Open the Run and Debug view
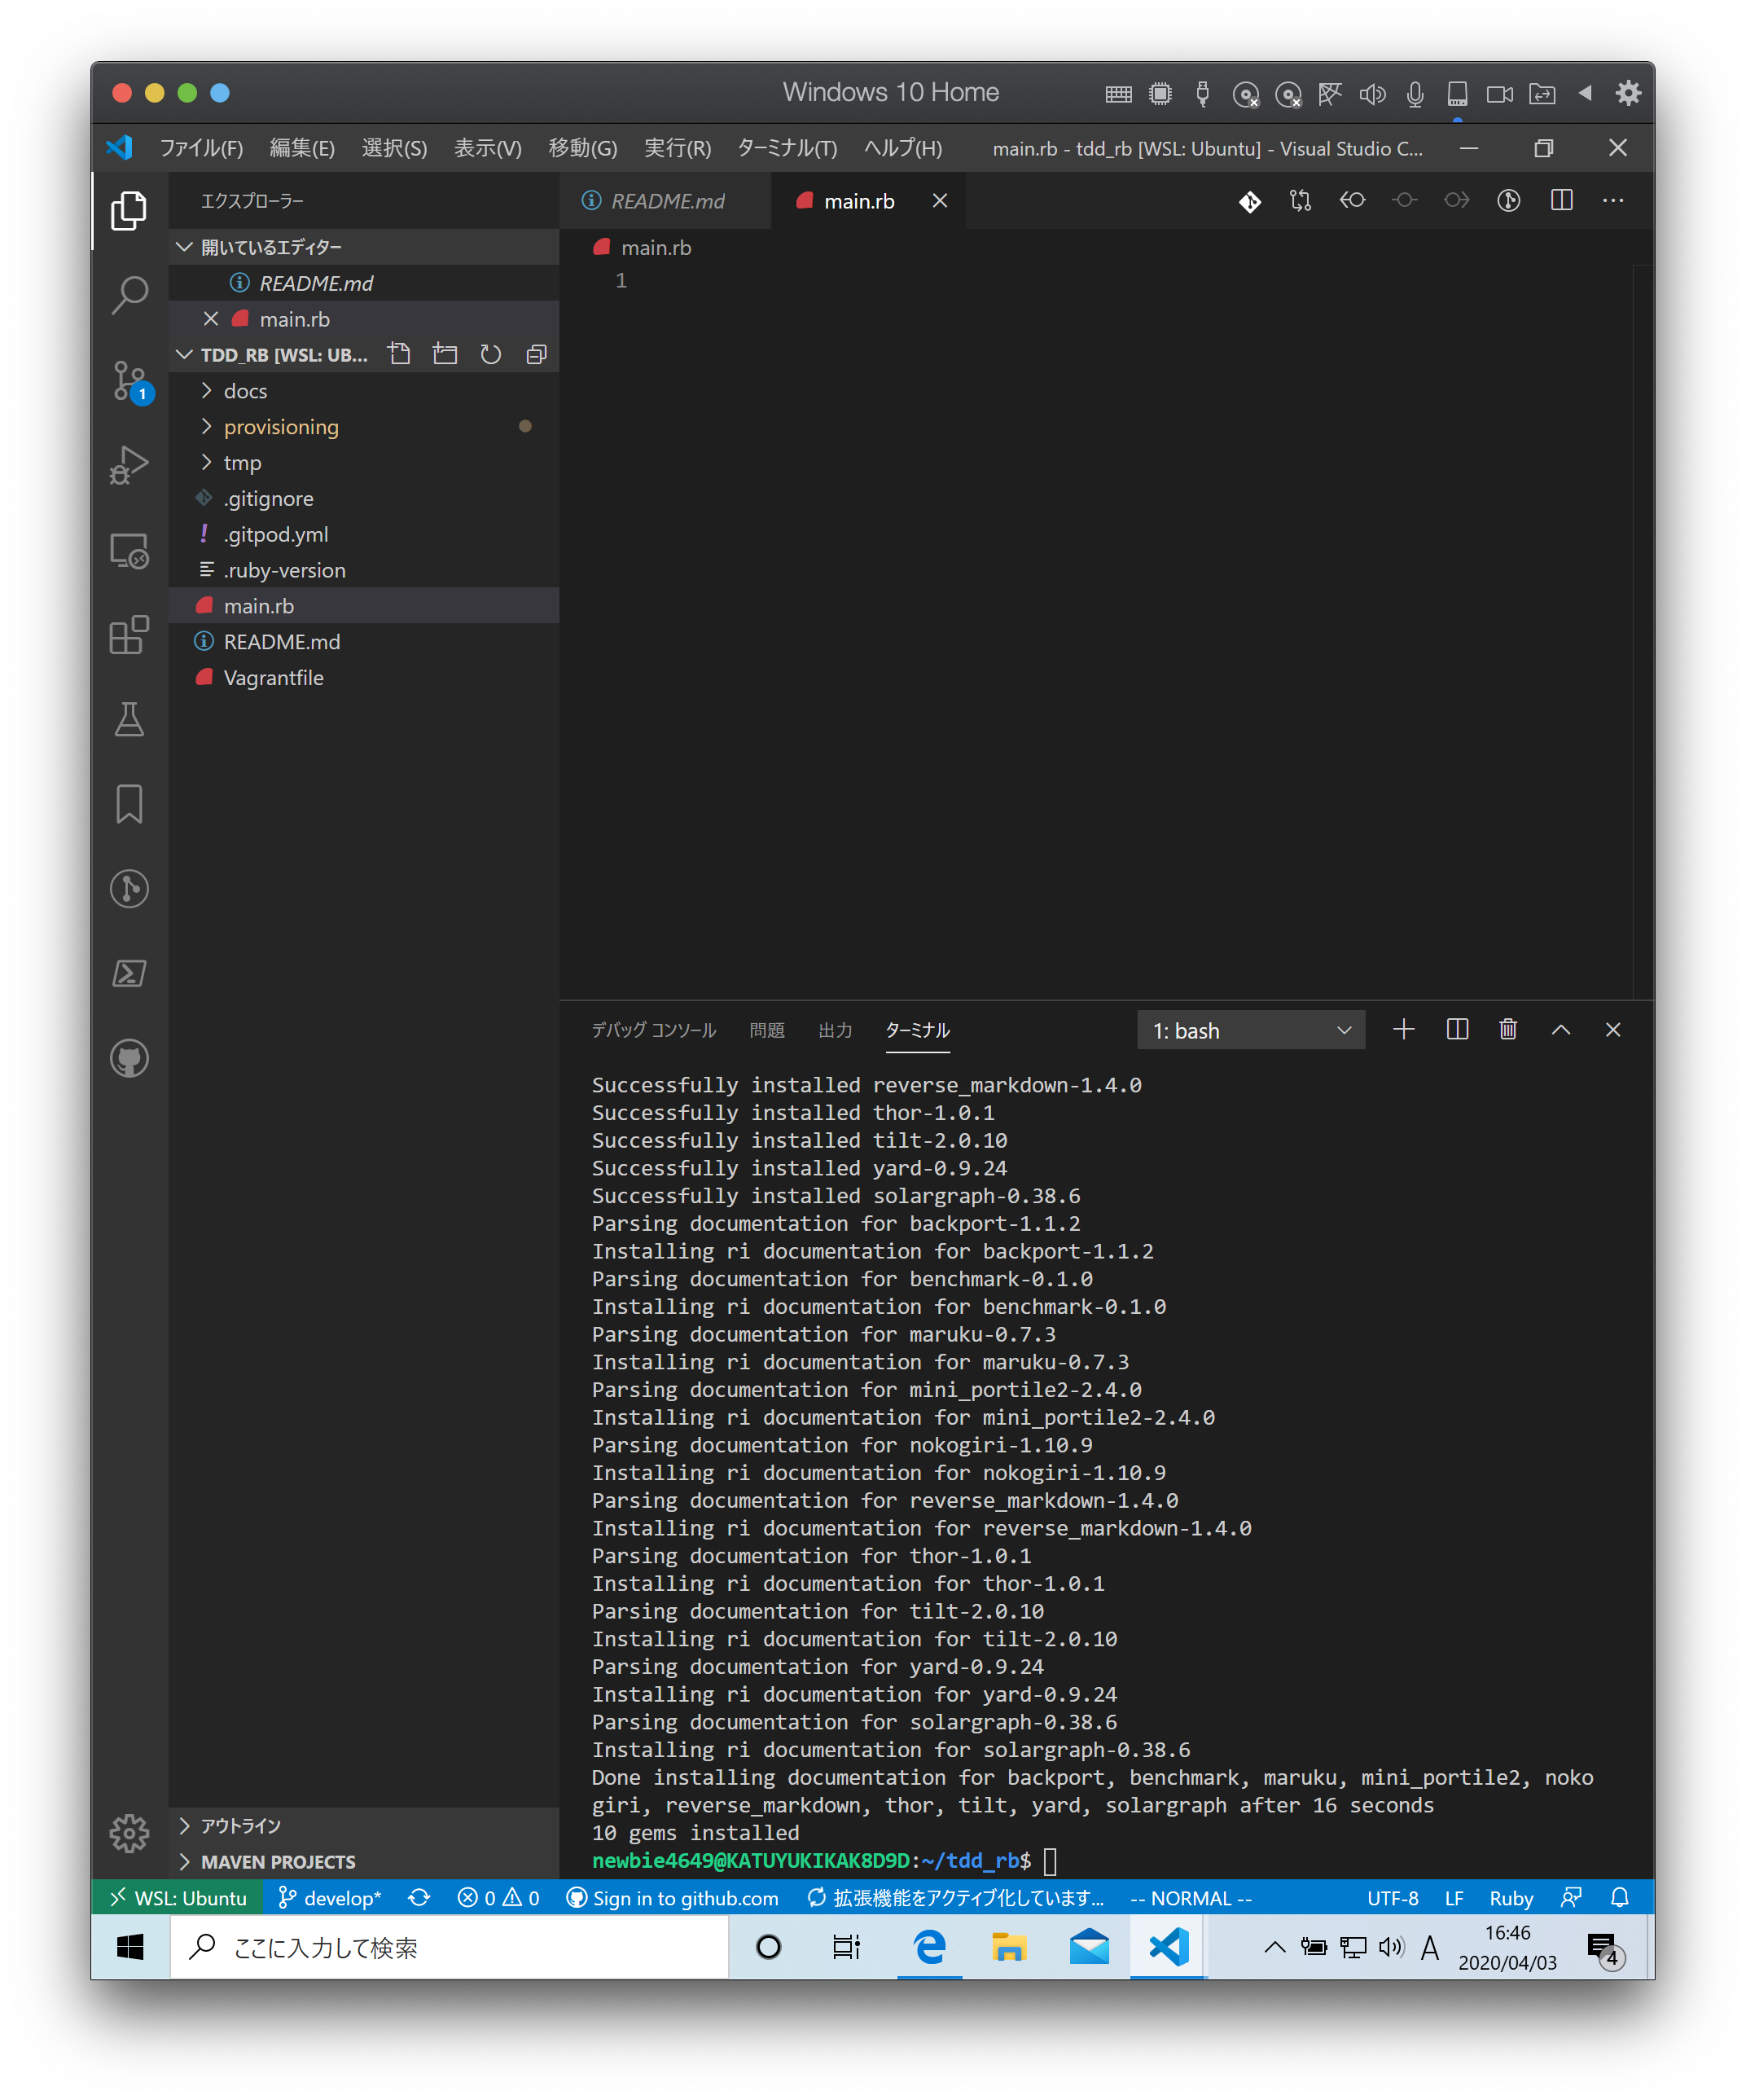1746x2100 pixels. (129, 465)
